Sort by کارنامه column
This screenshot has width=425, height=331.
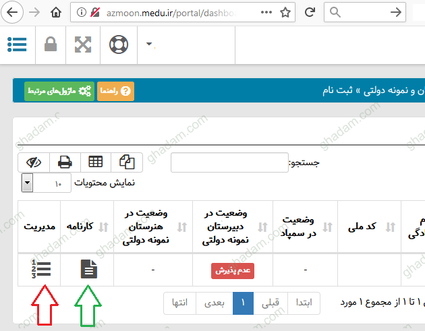point(87,227)
